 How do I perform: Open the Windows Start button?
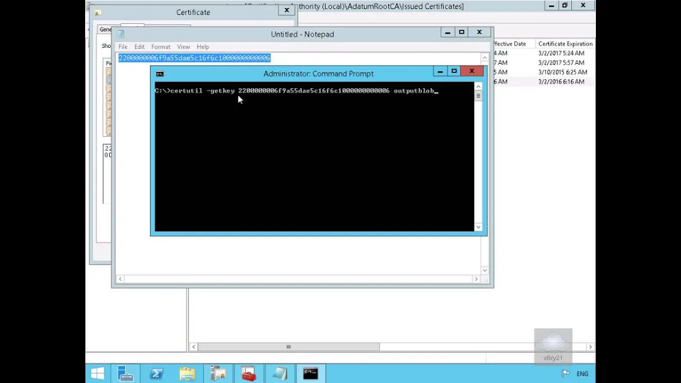point(97,373)
